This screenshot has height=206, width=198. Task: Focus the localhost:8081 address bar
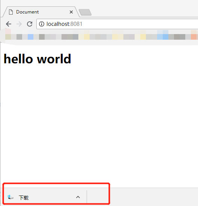coord(117,24)
